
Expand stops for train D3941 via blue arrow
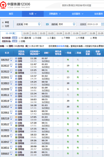click(x=11, y=78)
